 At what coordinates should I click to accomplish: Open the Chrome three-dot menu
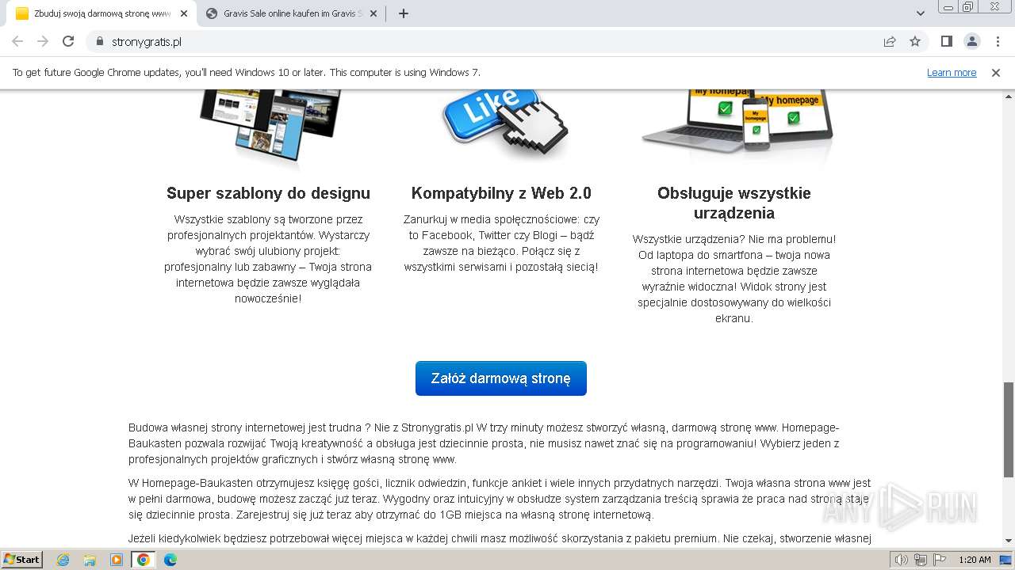point(998,41)
